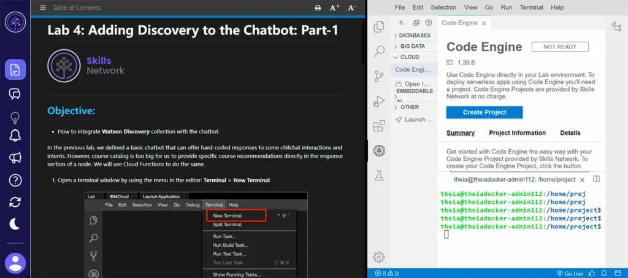Select the theia@theiadocker terminal tab
Viewport: 628px width, 278px height.
click(x=515, y=179)
